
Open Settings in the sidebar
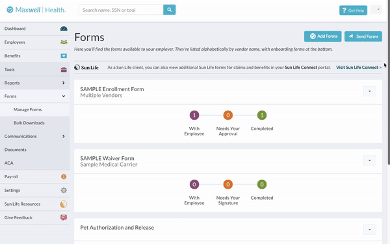[x=34, y=191]
